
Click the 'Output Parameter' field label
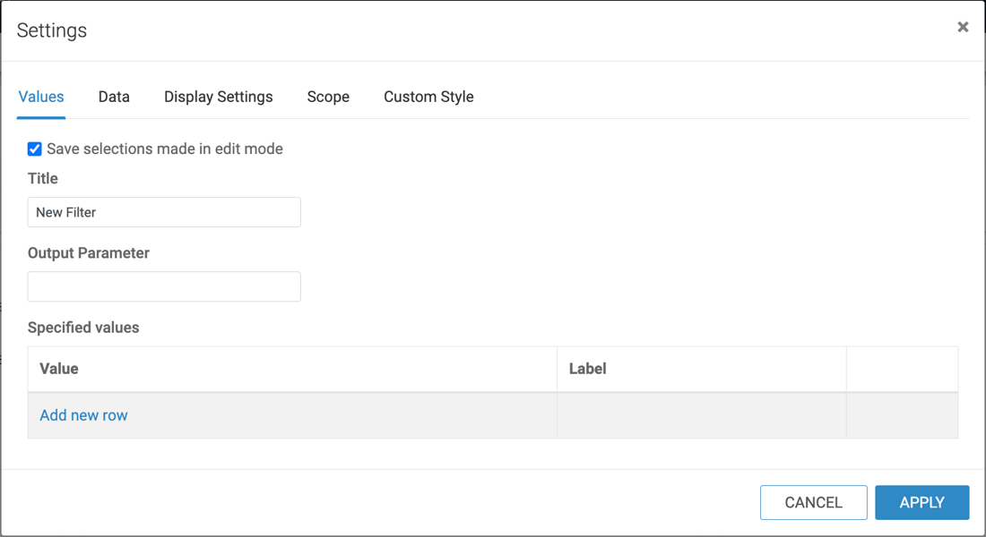tap(89, 253)
